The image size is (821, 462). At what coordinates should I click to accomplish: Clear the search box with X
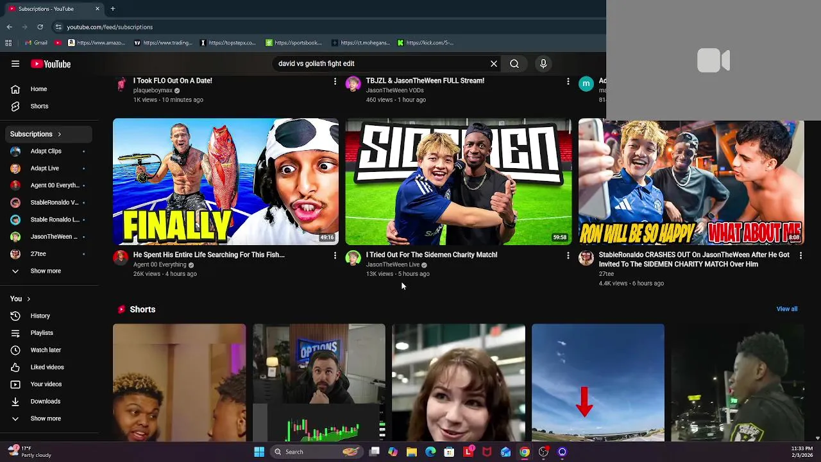point(494,64)
